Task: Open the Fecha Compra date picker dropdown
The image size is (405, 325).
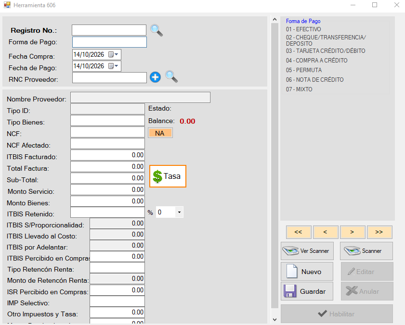Action: [116, 54]
